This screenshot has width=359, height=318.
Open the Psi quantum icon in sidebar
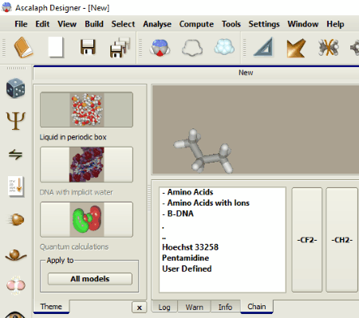16,121
